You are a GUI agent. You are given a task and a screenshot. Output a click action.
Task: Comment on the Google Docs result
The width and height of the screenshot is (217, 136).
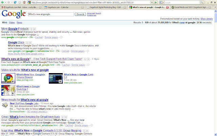coord(88,51)
